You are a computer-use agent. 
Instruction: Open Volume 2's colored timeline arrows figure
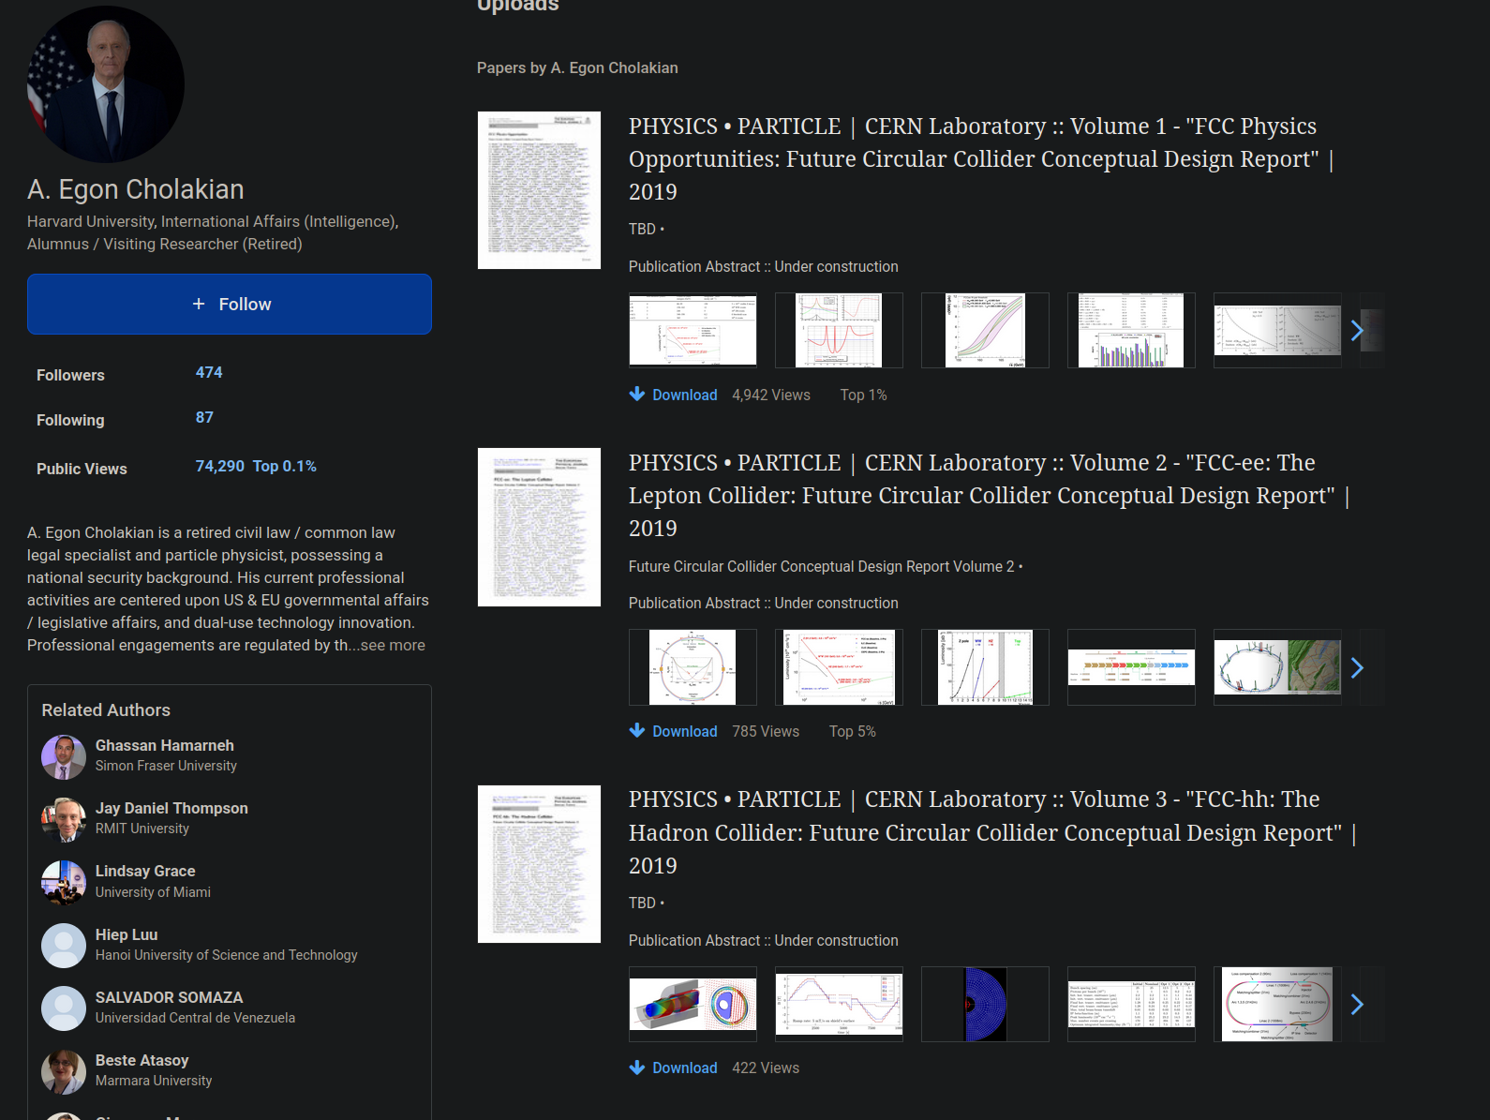(1131, 667)
